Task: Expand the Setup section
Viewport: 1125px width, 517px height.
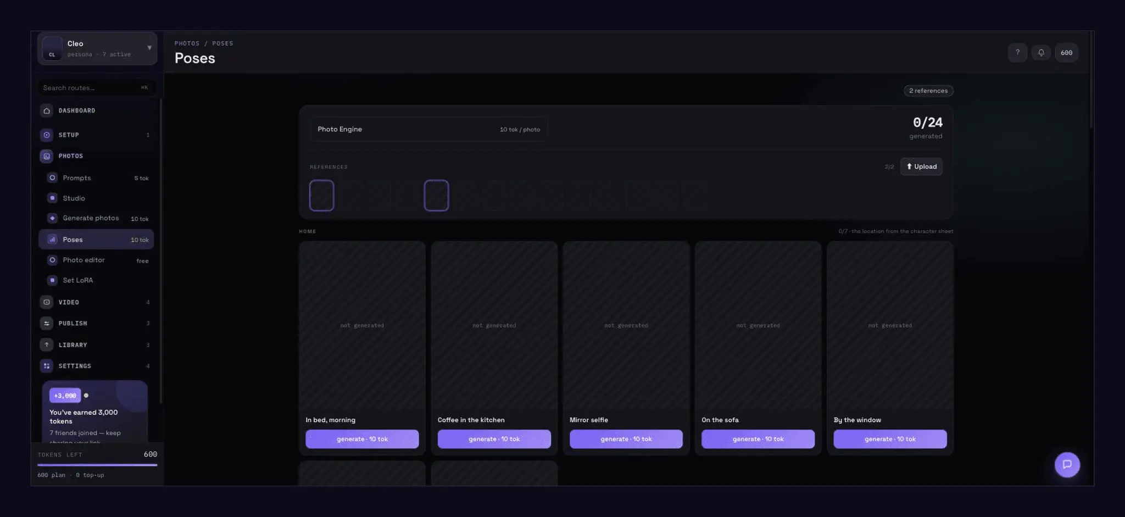Action: (97, 135)
